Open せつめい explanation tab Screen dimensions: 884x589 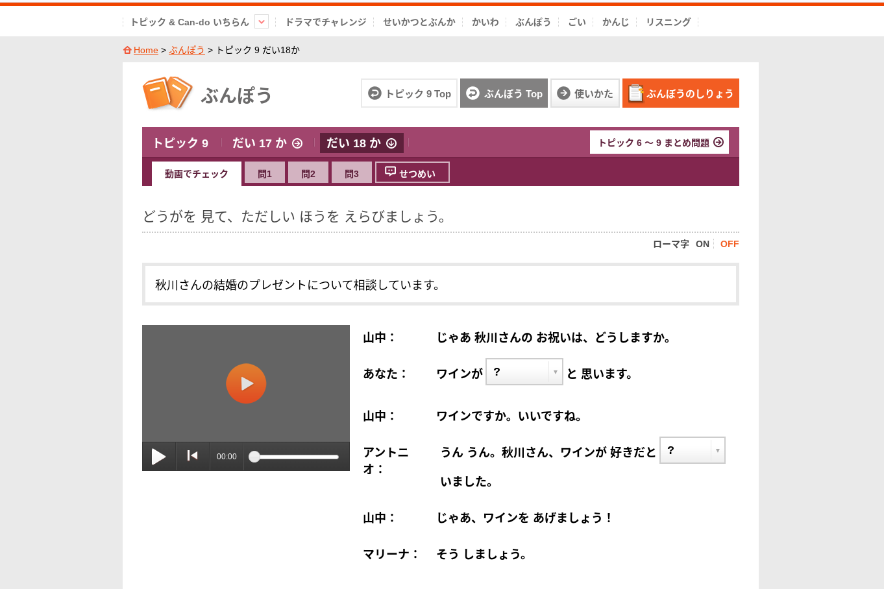[x=412, y=173]
